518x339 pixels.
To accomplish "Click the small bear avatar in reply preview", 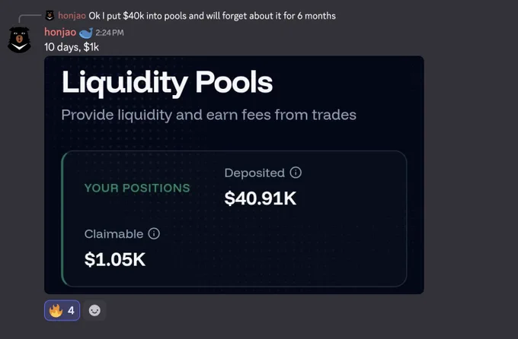I will click(50, 15).
